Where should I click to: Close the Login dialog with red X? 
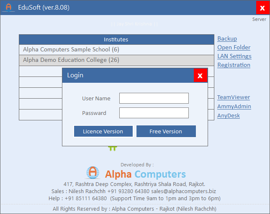point(200,76)
